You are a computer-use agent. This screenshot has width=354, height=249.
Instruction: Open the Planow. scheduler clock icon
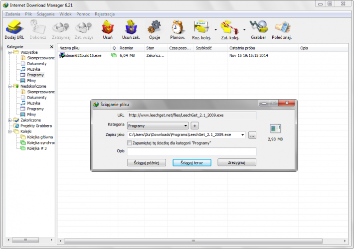pos(177,27)
